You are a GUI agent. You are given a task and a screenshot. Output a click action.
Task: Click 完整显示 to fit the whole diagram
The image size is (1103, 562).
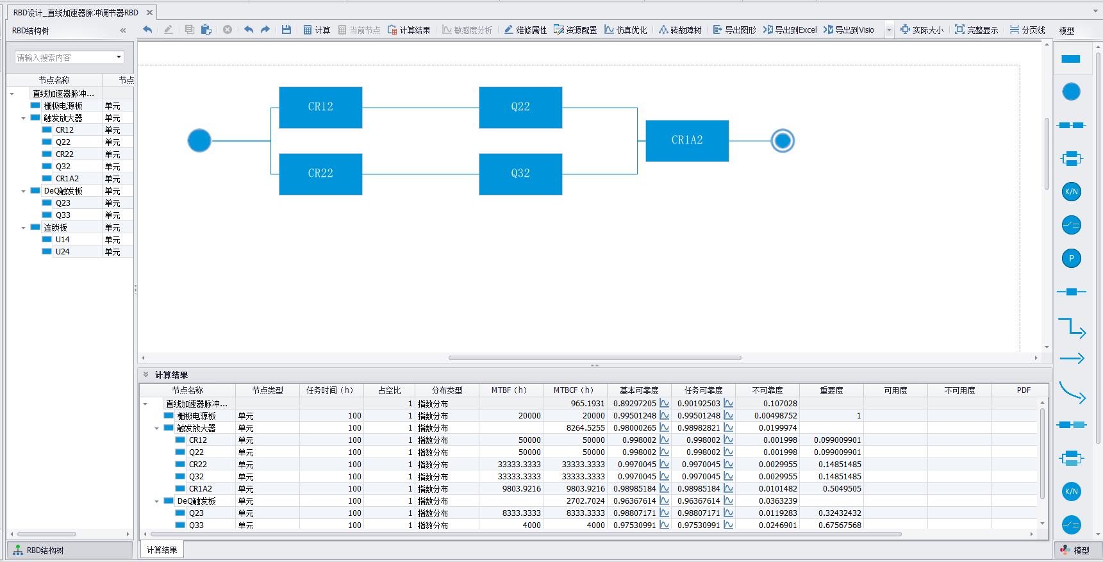(976, 30)
